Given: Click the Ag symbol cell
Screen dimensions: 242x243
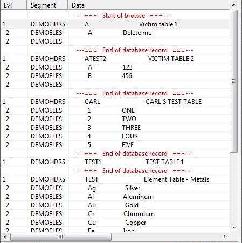Looking at the screenshot, I should pyautogui.click(x=92, y=188).
